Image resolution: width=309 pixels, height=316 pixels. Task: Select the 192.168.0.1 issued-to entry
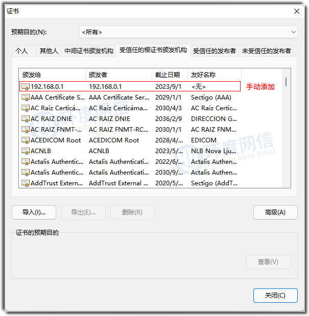(47, 87)
